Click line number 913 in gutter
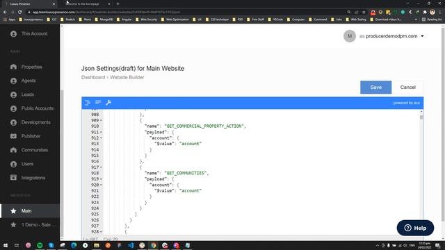The width and height of the screenshot is (445, 250). pyautogui.click(x=95, y=144)
